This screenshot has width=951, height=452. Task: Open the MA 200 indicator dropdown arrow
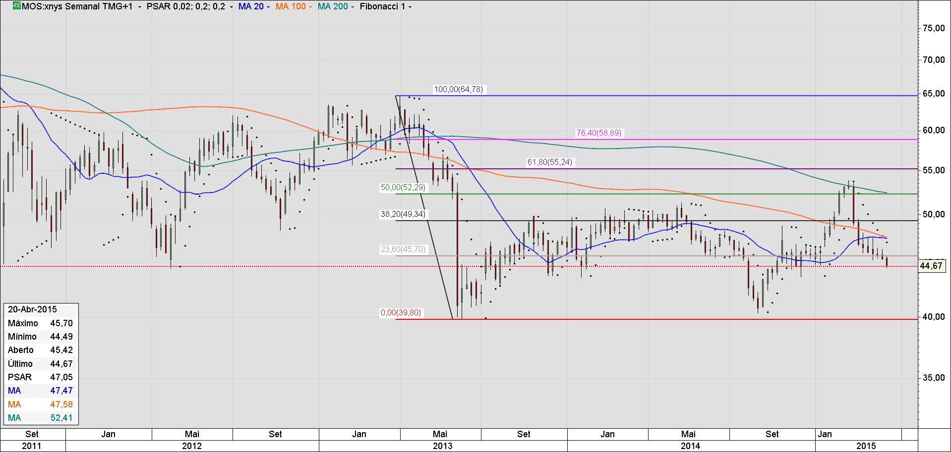pos(353,7)
